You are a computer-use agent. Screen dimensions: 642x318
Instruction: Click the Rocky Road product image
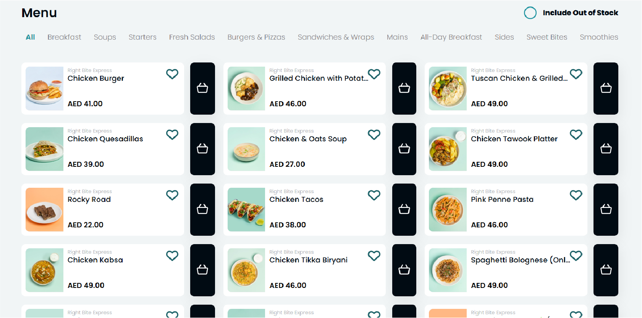click(x=45, y=209)
